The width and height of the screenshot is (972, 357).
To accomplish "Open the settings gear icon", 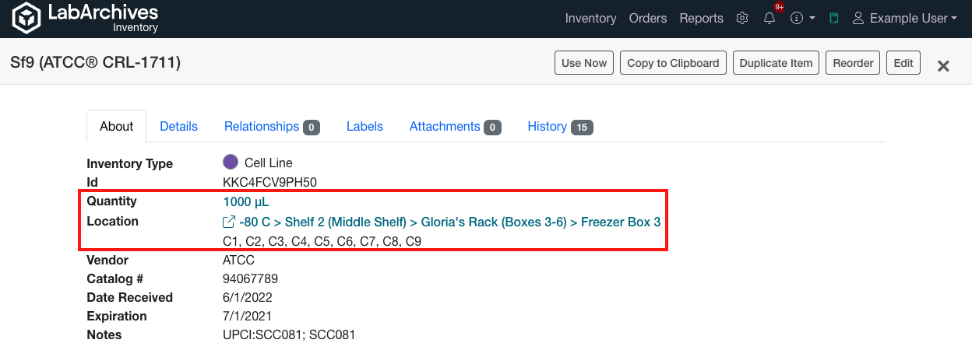I will (x=742, y=18).
